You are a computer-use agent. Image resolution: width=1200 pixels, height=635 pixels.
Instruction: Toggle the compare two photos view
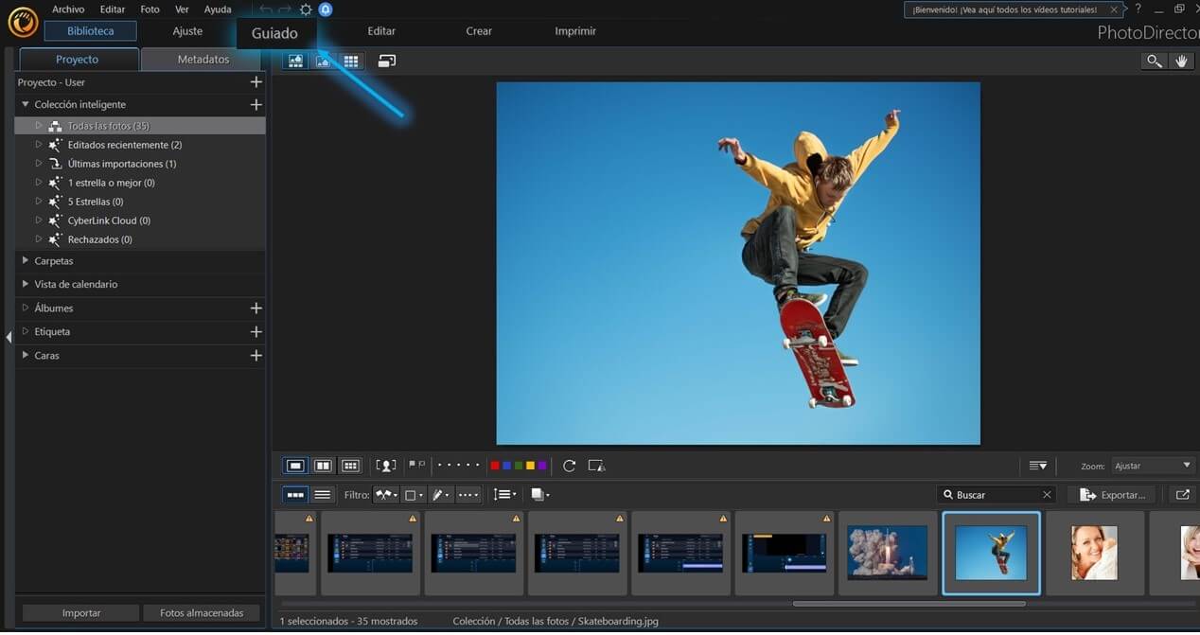point(323,466)
